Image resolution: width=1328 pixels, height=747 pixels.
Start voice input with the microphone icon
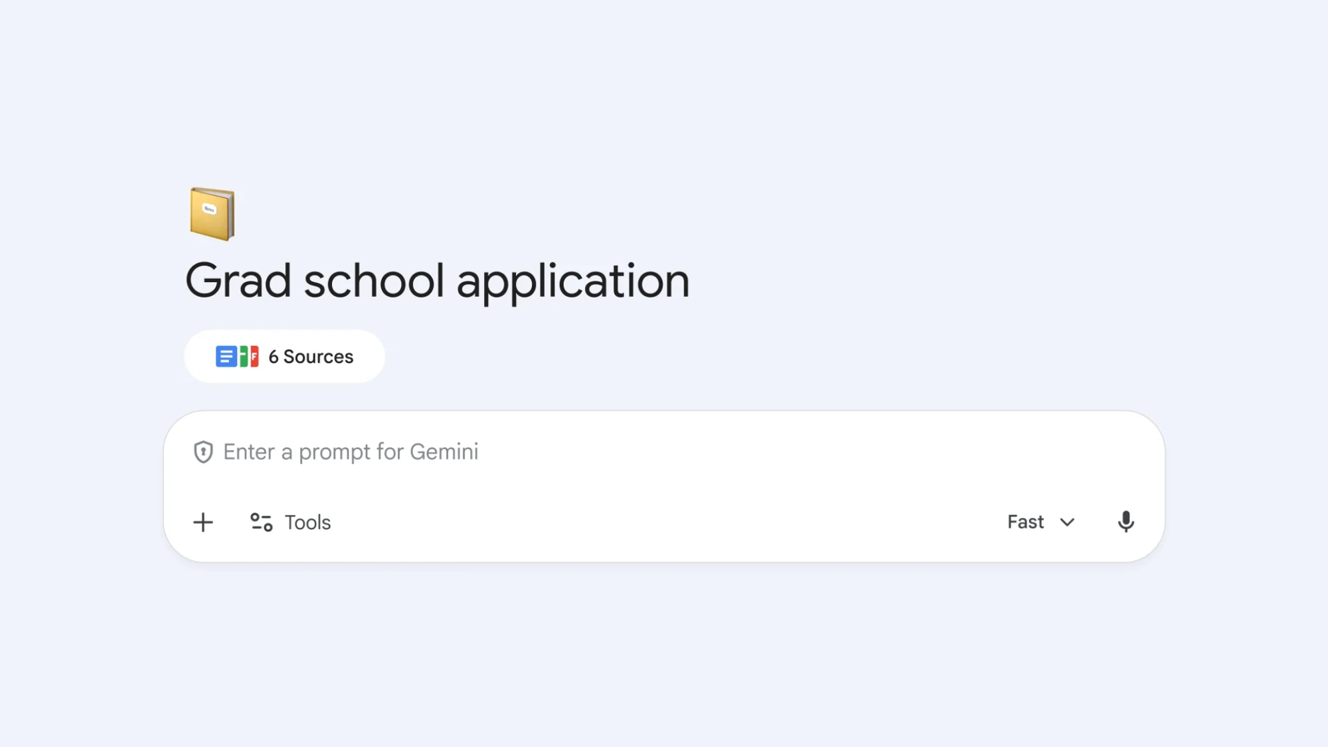(x=1126, y=522)
